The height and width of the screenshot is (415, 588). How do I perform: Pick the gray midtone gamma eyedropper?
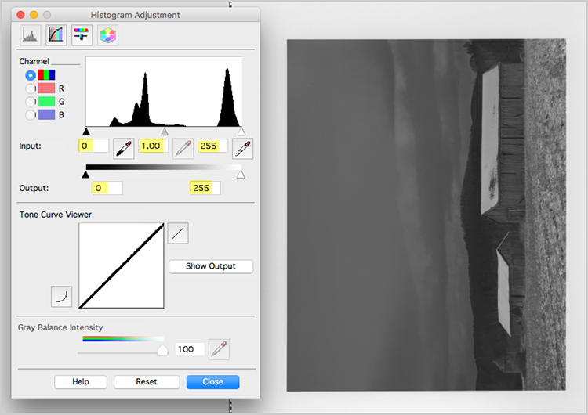pyautogui.click(x=183, y=146)
